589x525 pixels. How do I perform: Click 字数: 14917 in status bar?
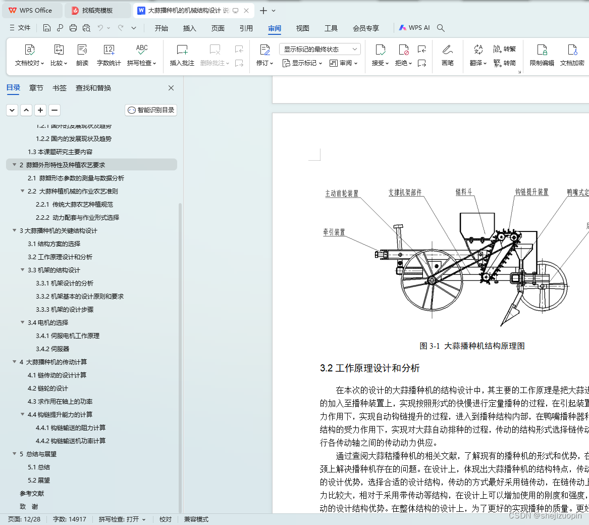click(70, 519)
